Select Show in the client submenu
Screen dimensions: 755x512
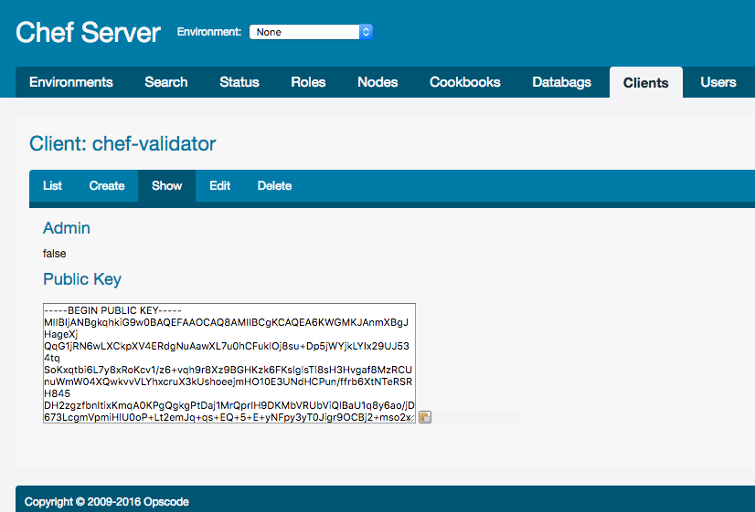(x=166, y=185)
